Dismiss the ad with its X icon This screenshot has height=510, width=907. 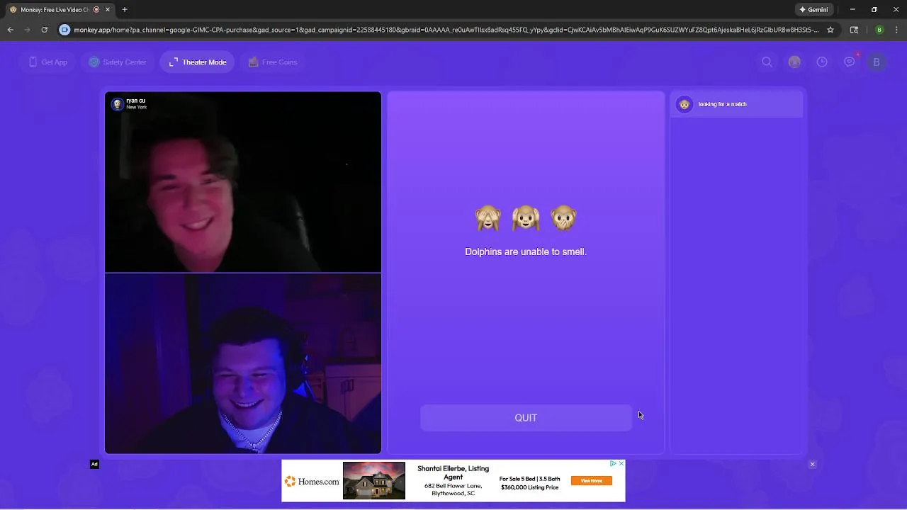(x=621, y=463)
